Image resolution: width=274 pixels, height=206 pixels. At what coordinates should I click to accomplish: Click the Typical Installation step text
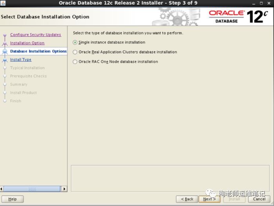(x=27, y=68)
